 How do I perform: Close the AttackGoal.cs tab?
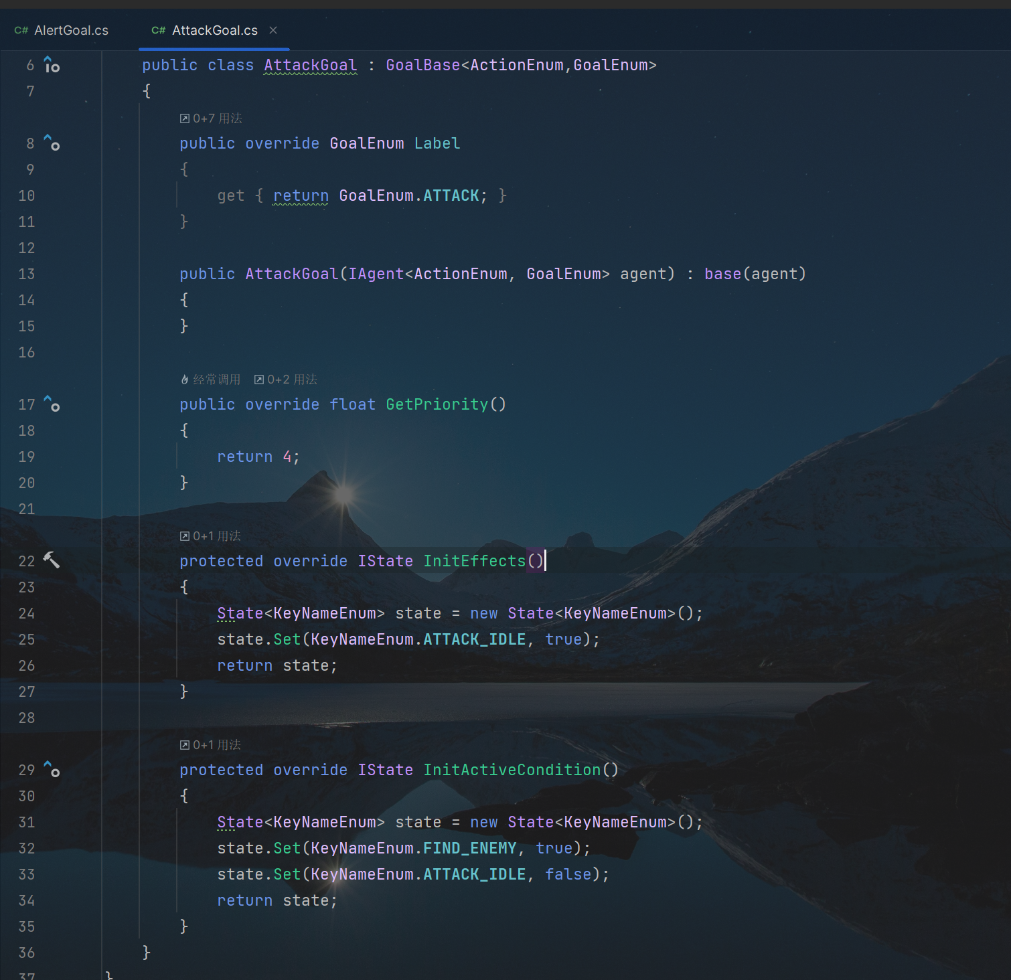(273, 30)
